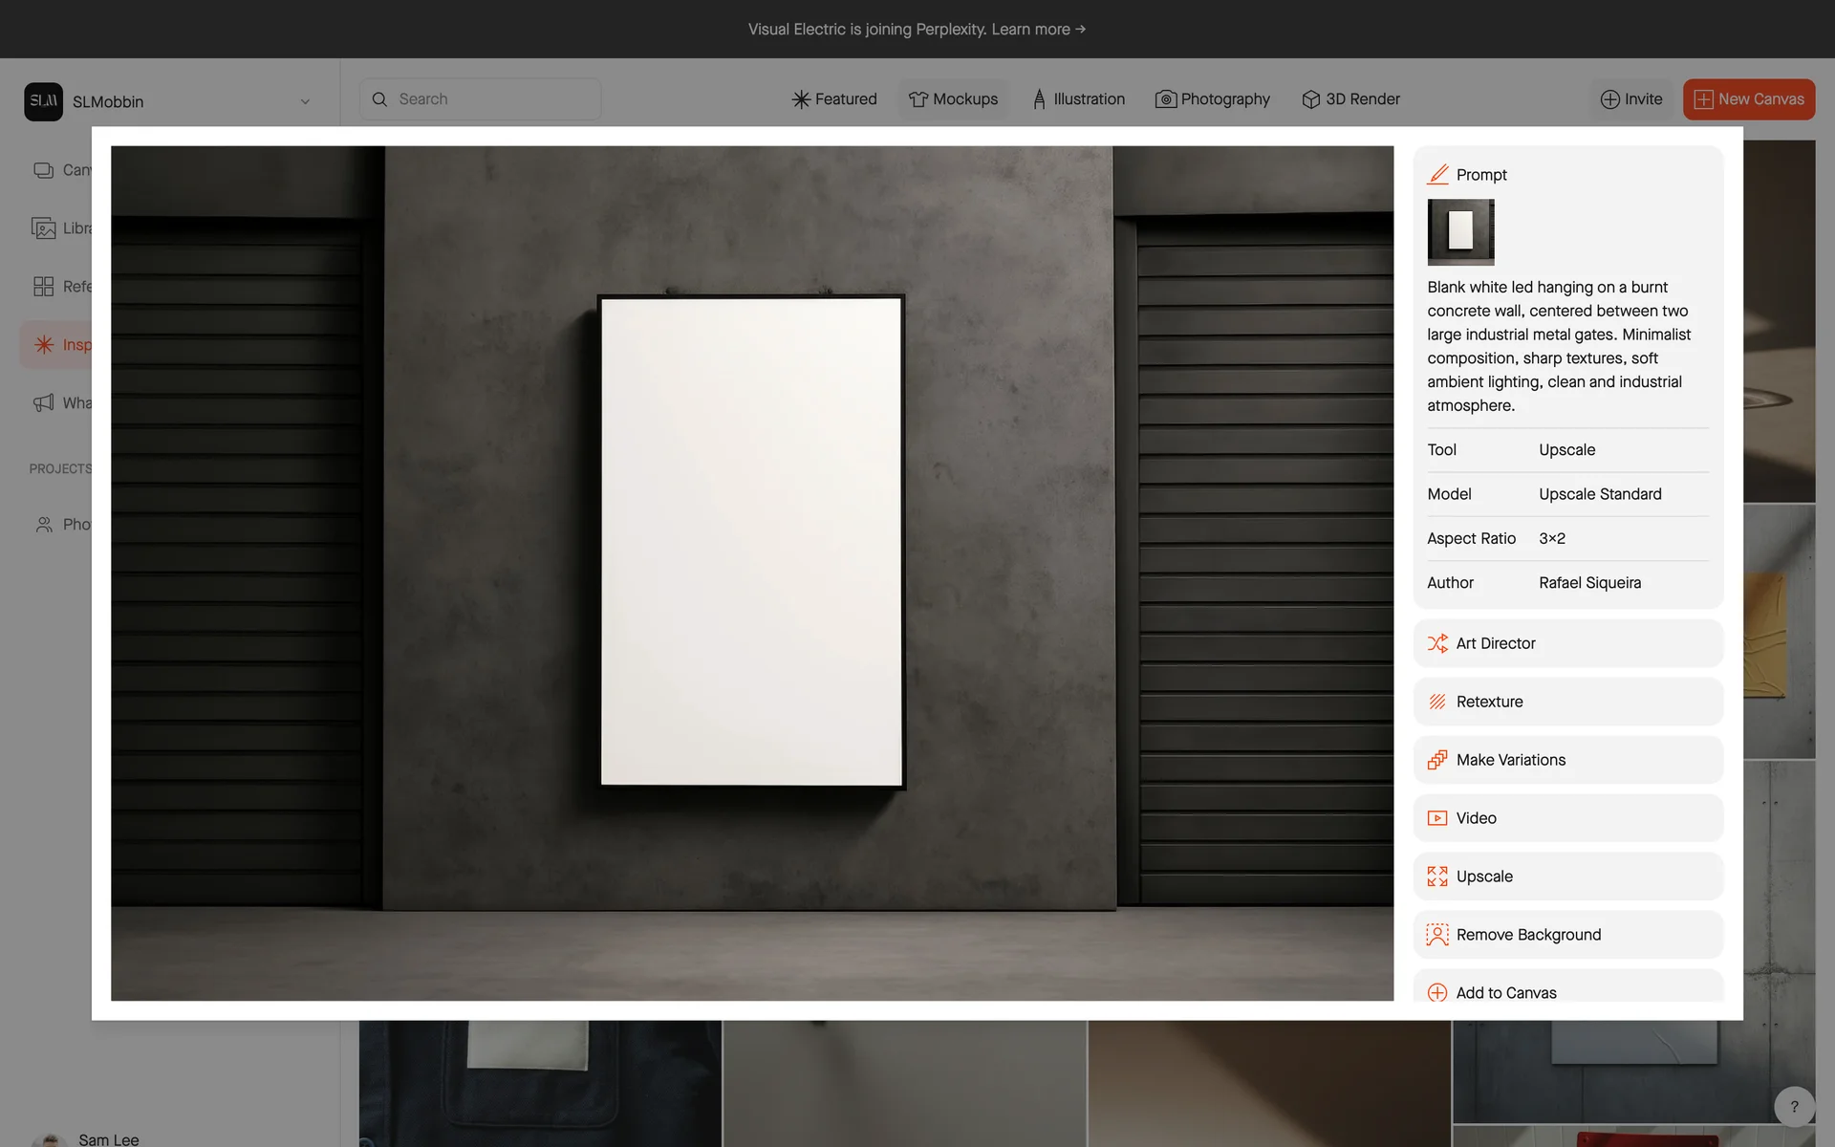1835x1147 pixels.
Task: Click the Add to Canvas plus icon
Action: 1436,992
